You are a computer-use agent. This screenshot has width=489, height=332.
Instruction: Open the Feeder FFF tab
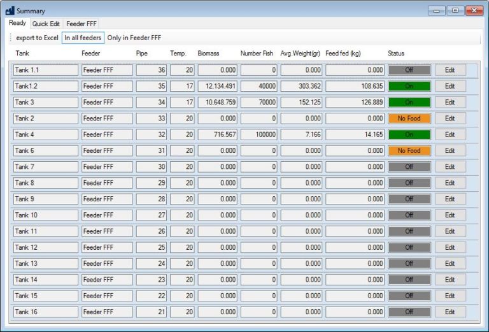click(81, 24)
